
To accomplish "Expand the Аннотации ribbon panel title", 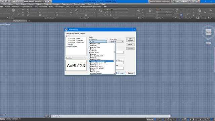I will click(x=85, y=18).
